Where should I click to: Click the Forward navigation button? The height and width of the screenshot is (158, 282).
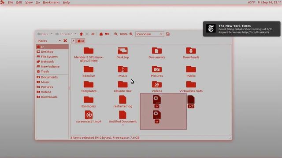(x=64, y=34)
